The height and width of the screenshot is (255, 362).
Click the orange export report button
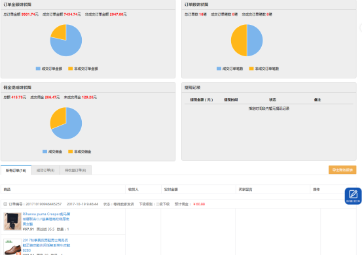(x=342, y=170)
